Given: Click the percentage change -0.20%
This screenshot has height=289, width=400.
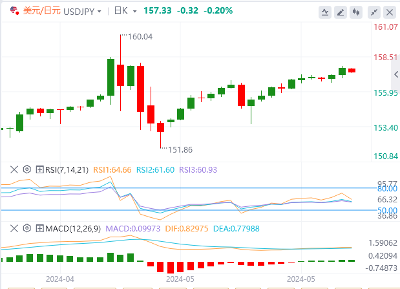Looking at the screenshot, I should (x=218, y=11).
